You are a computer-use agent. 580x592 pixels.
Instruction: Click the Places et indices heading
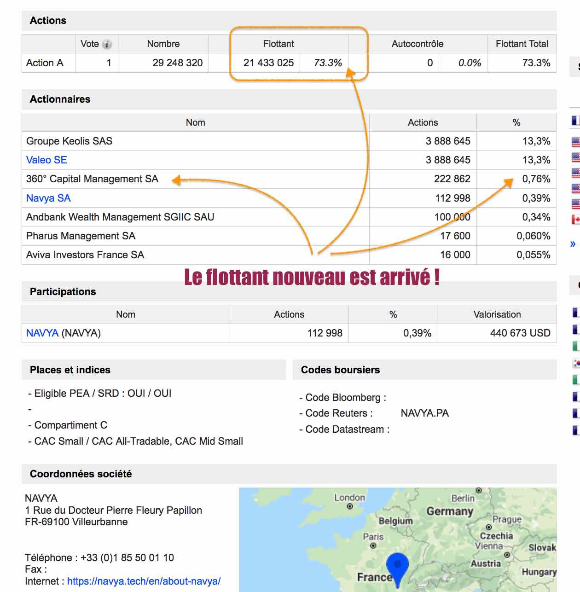70,370
